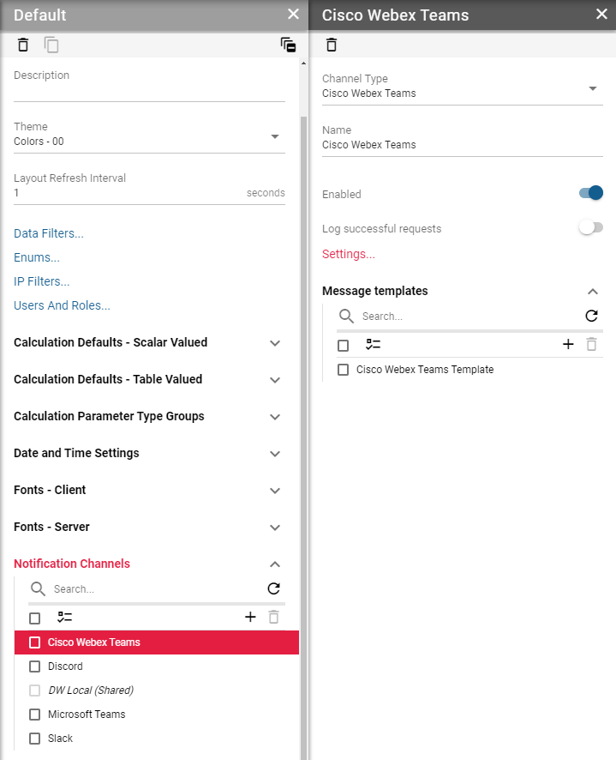
Task: Open the Data Filters link
Action: [49, 233]
